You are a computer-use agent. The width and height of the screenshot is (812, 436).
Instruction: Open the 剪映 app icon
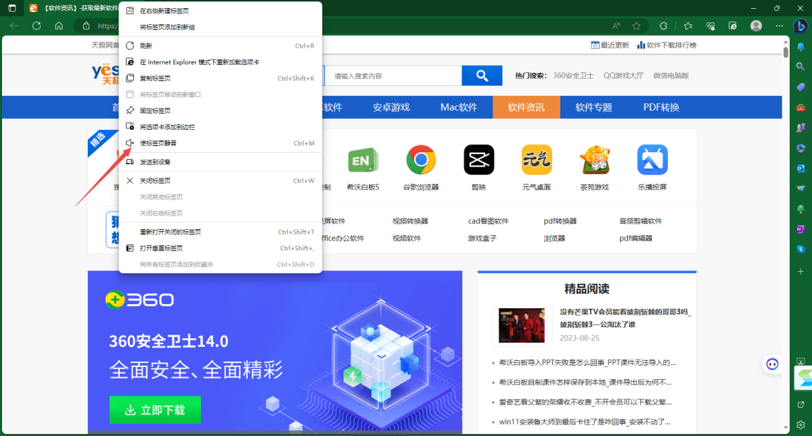pos(479,160)
